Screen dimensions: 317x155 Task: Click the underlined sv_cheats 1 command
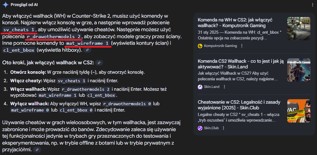point(19,30)
